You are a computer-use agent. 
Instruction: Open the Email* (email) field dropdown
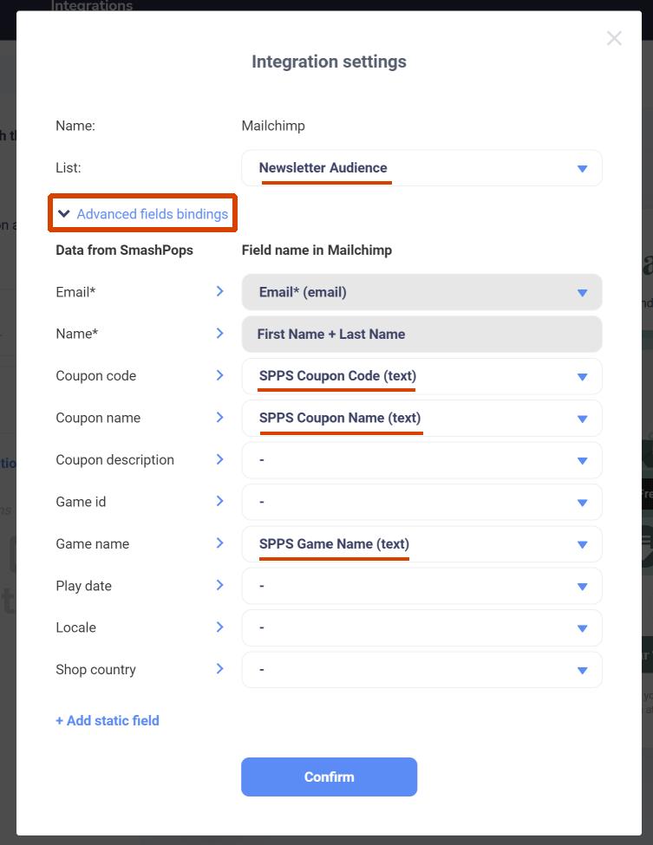[421, 292]
